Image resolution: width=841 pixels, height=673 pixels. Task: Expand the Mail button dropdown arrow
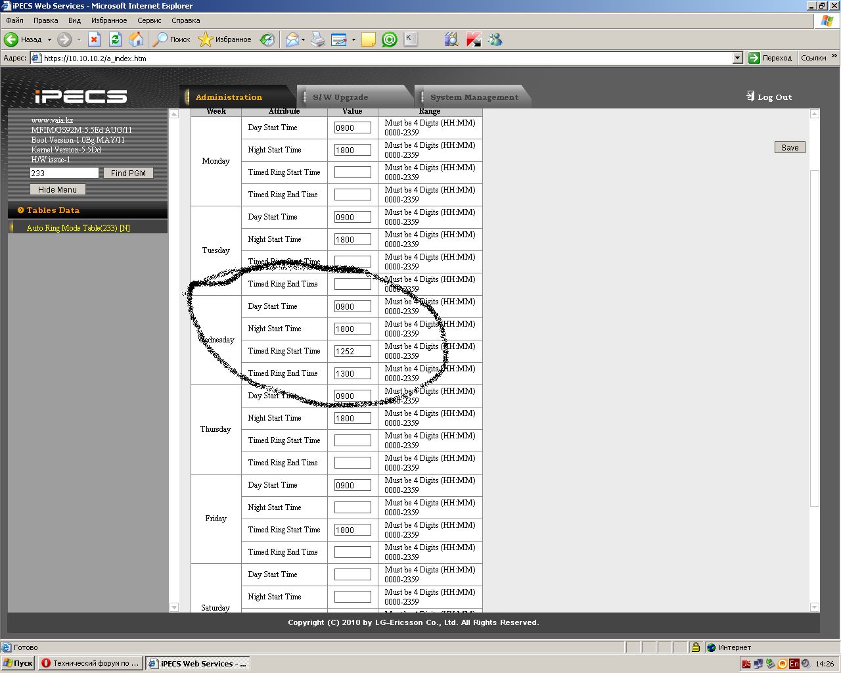click(303, 39)
